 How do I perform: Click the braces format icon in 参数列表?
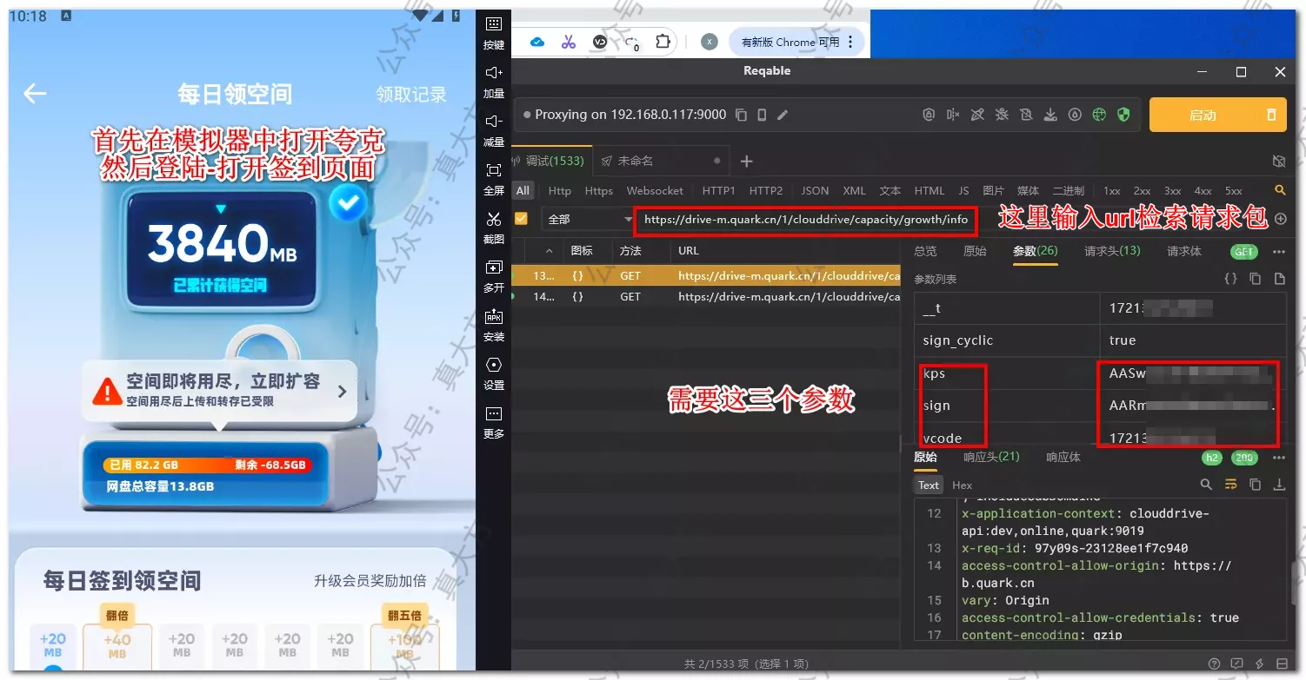(1230, 279)
